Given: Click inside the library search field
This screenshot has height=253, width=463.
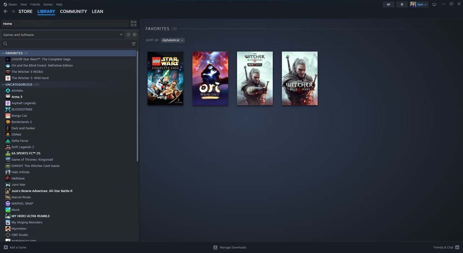Looking at the screenshot, I should 69,44.
